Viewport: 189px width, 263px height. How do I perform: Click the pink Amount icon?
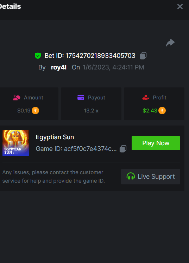point(17,97)
